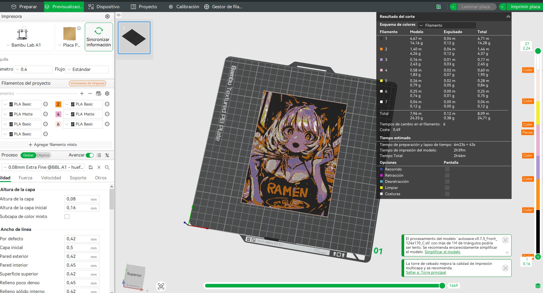Switch to the Calibración tab
543x293 pixels.
(184, 6)
